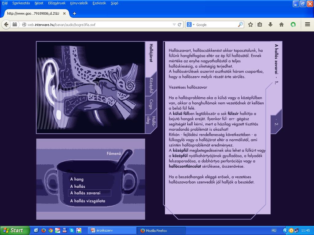
Task: Switch to érzékszerv taskbar window
Action: click(x=112, y=230)
